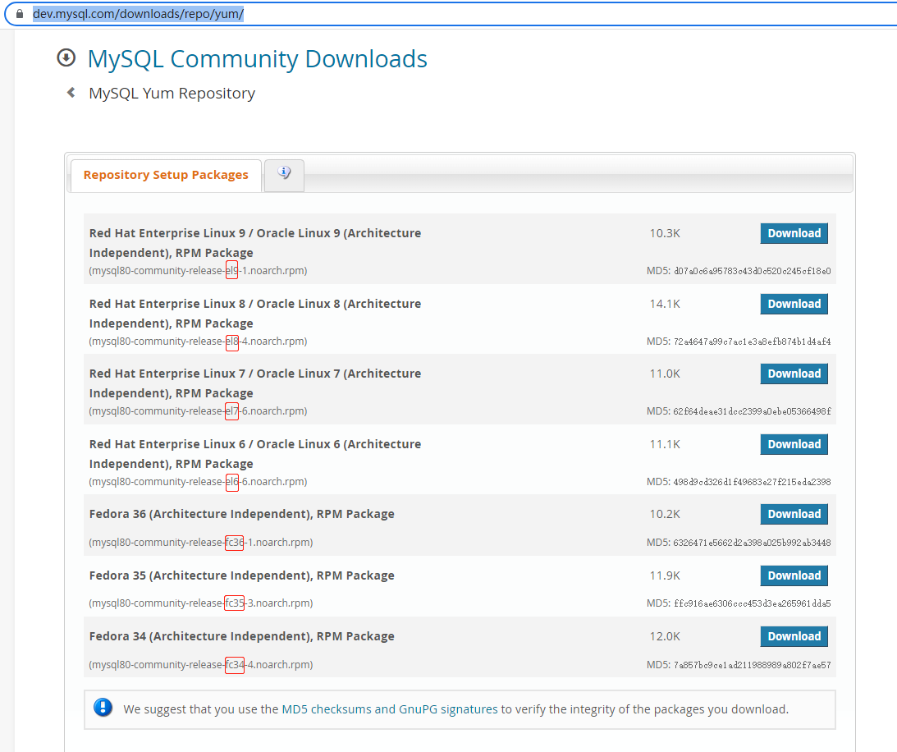897x752 pixels.
Task: Click the 10.2K file size value
Action: (665, 514)
